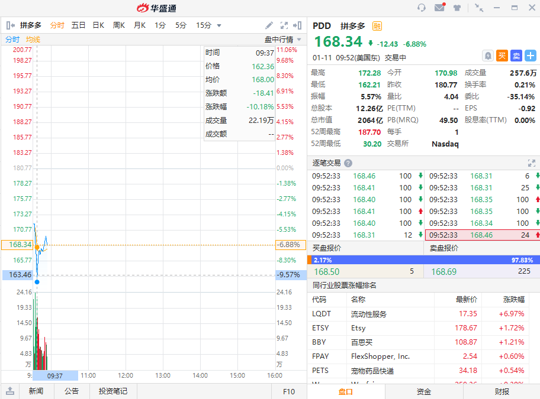Collapse the left sidebar panel

tap(10, 25)
